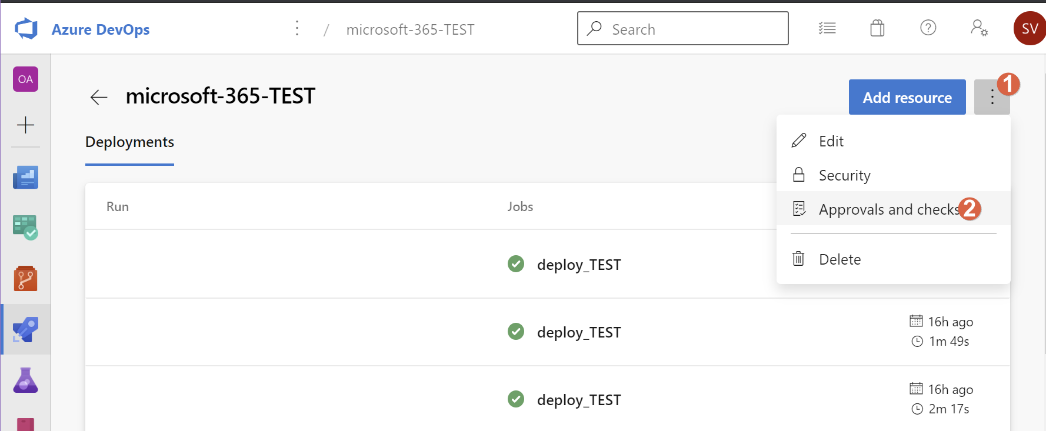Open Repos in the sidebar
The height and width of the screenshot is (431, 1046).
coord(25,279)
